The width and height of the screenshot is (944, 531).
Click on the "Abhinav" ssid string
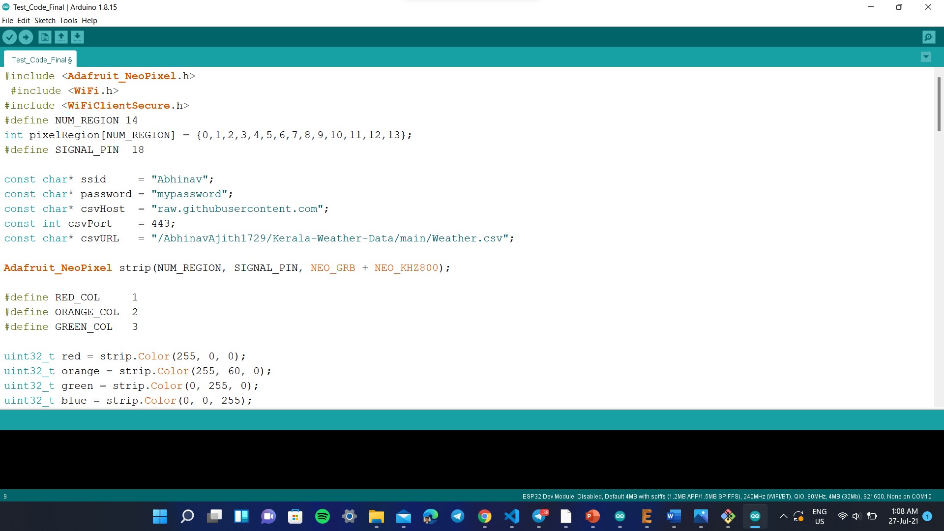180,179
